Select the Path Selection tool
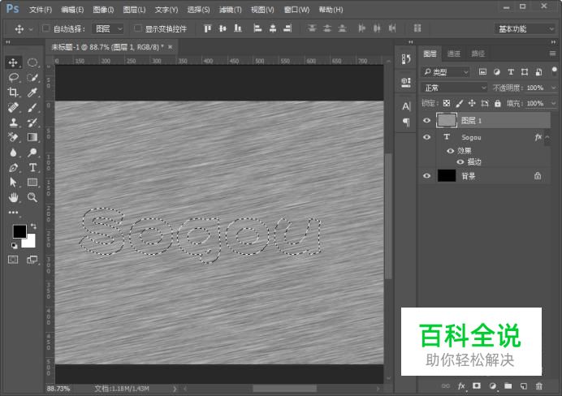562x396 pixels. coord(13,183)
